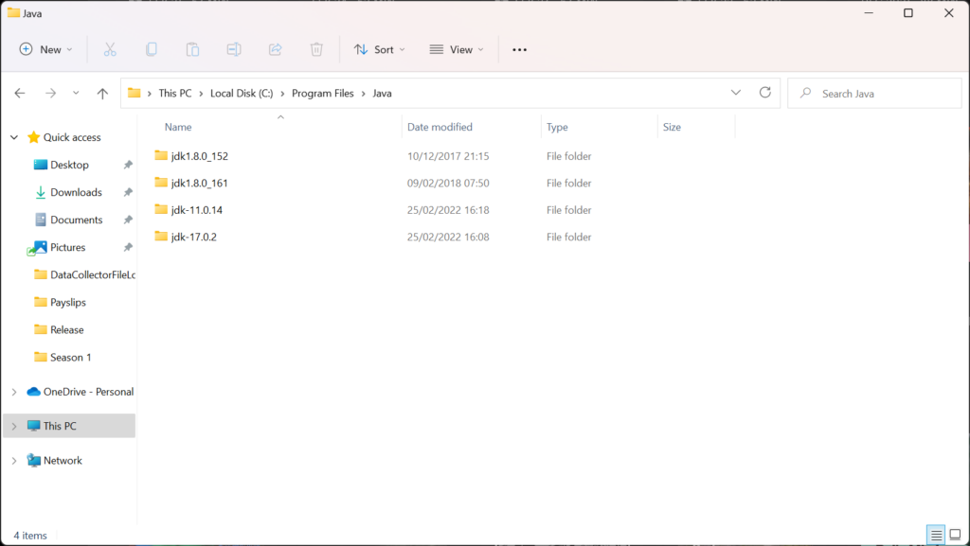Refresh the Java folder view
970x546 pixels.
click(x=765, y=93)
